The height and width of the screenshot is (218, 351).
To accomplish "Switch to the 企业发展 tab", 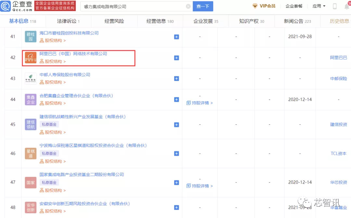I will point(206,21).
